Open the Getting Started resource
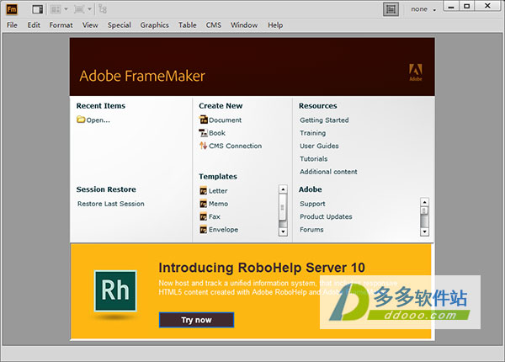The width and height of the screenshot is (505, 362). point(324,120)
